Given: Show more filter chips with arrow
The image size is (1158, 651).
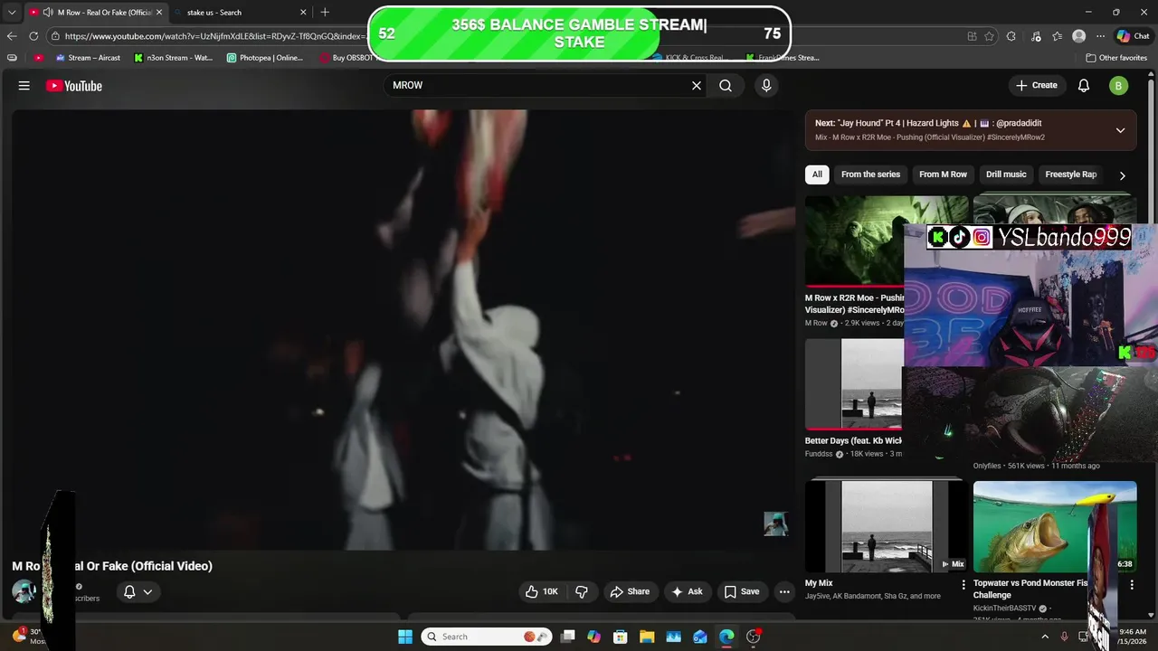Looking at the screenshot, I should click(x=1123, y=175).
